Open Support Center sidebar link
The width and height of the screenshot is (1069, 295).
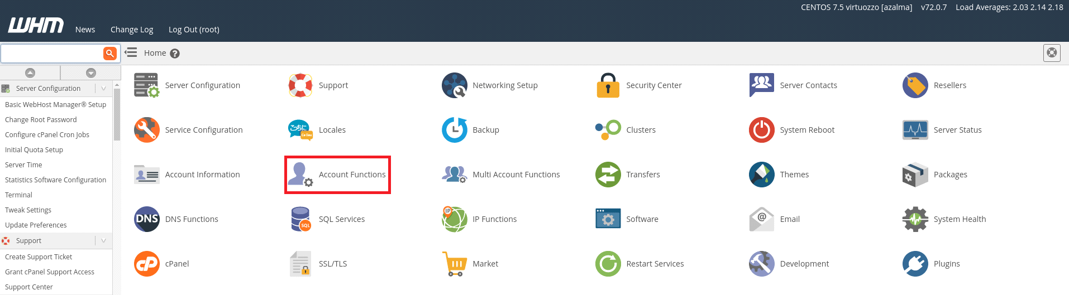click(29, 287)
